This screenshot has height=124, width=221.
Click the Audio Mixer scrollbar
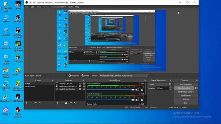coord(146,89)
